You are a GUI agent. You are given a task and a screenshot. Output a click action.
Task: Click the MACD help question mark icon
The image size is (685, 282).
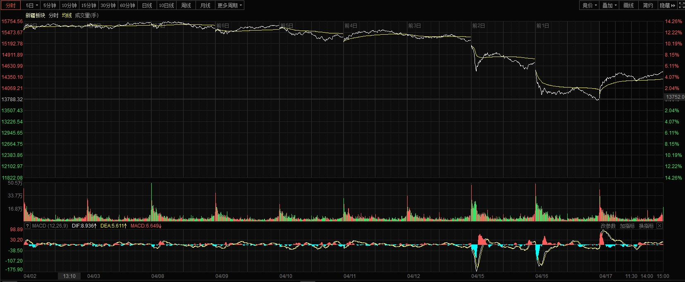(28, 226)
